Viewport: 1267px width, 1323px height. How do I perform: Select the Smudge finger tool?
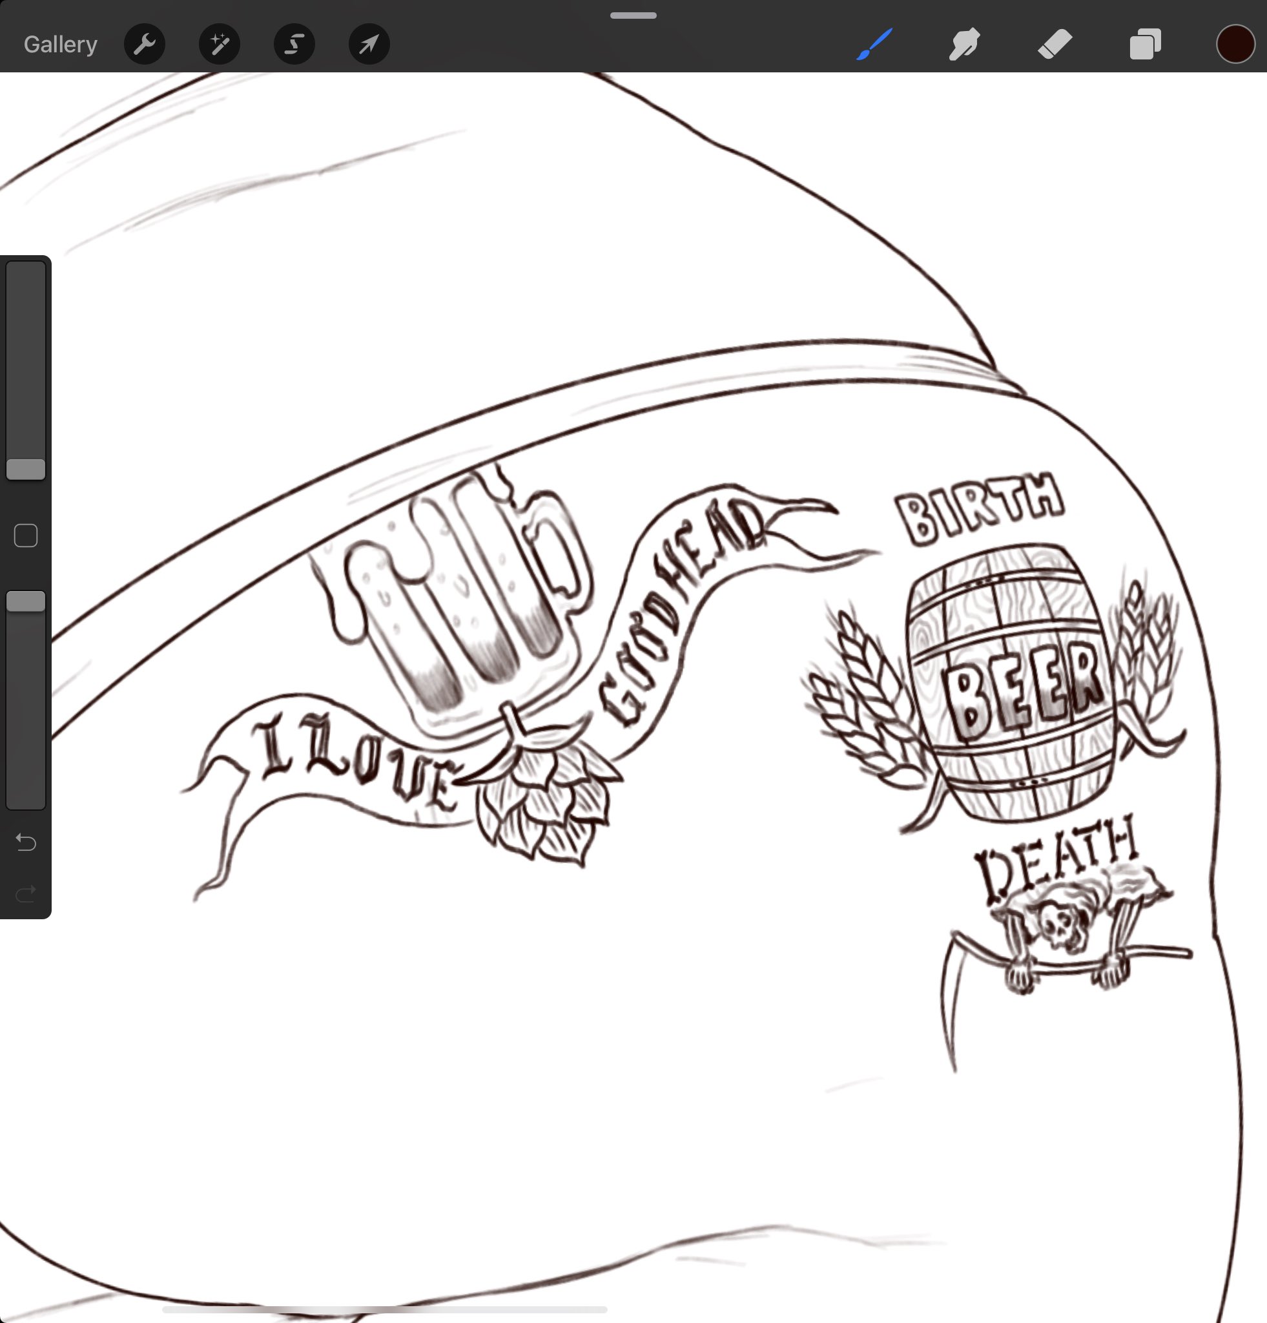(x=964, y=45)
